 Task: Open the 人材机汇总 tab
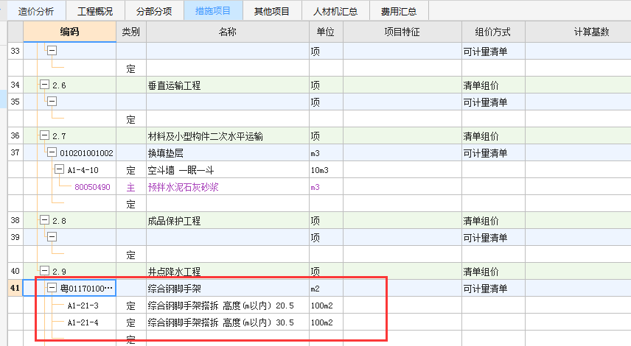335,11
